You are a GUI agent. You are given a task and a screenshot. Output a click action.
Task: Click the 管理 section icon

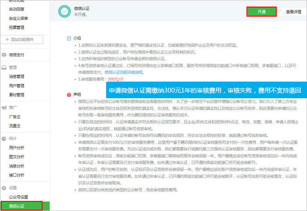coord(4,68)
